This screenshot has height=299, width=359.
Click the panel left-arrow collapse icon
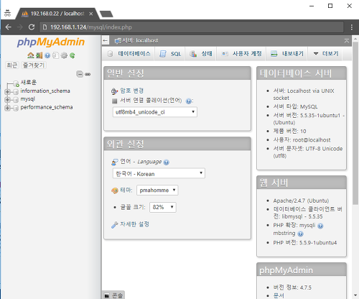[x=106, y=40]
